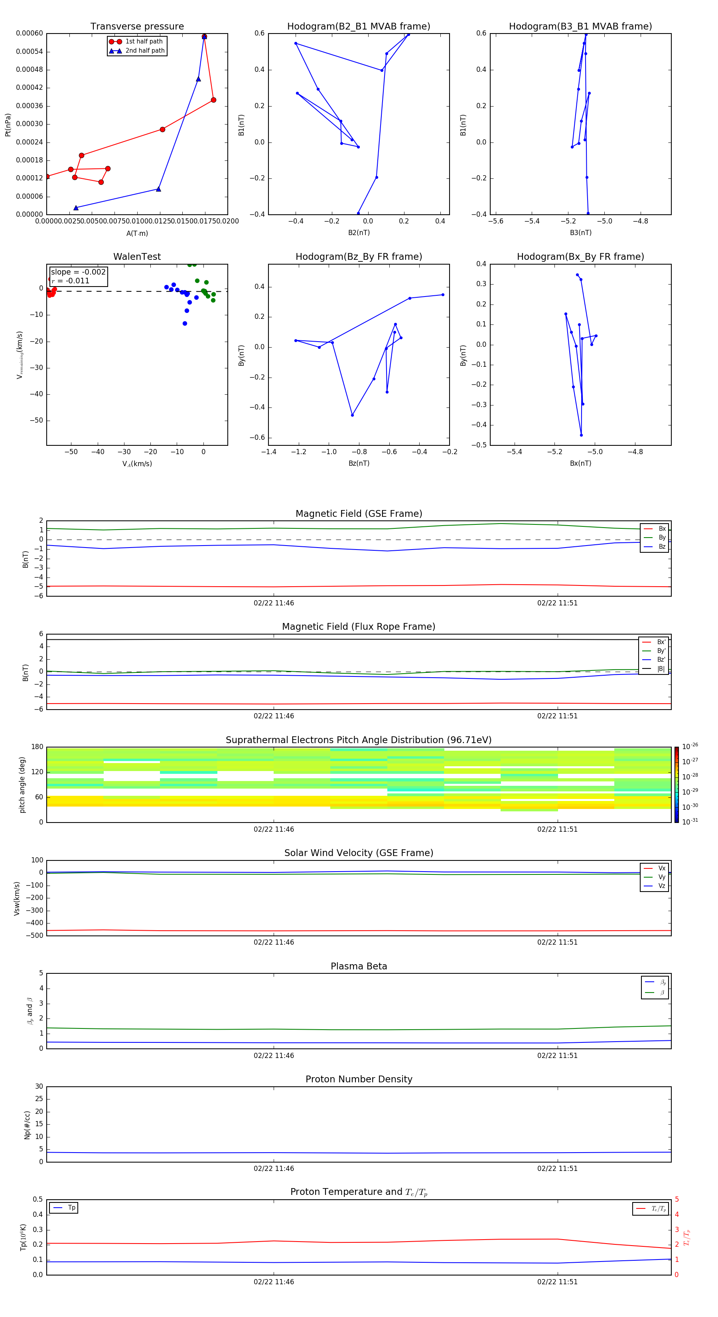Click the 'Magnetic Field (GSE Frame)' title
Screen dimensions: 718x1317
click(x=359, y=514)
